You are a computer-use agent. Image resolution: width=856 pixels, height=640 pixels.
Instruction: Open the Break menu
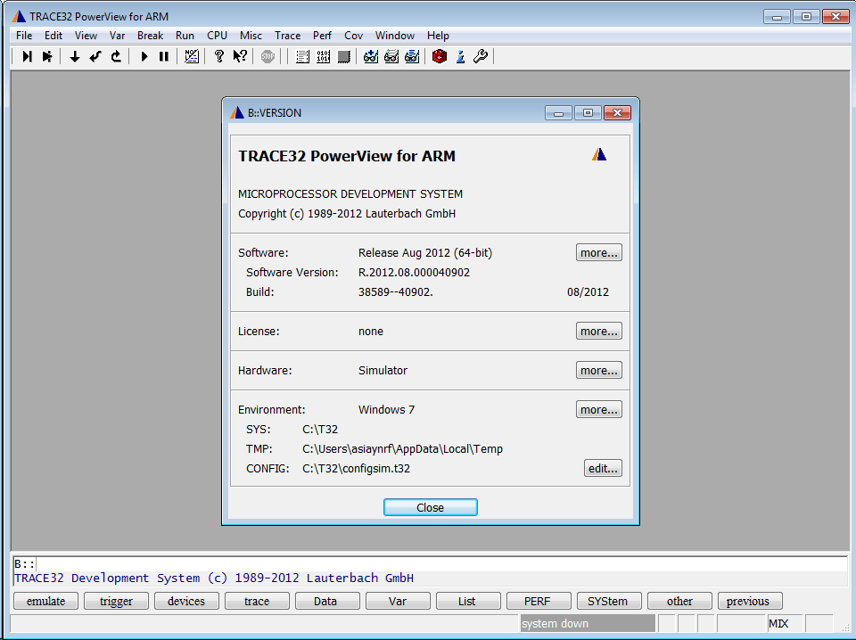coord(150,36)
